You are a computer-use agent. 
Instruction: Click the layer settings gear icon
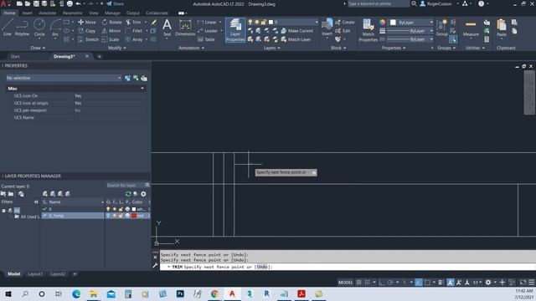[143, 194]
